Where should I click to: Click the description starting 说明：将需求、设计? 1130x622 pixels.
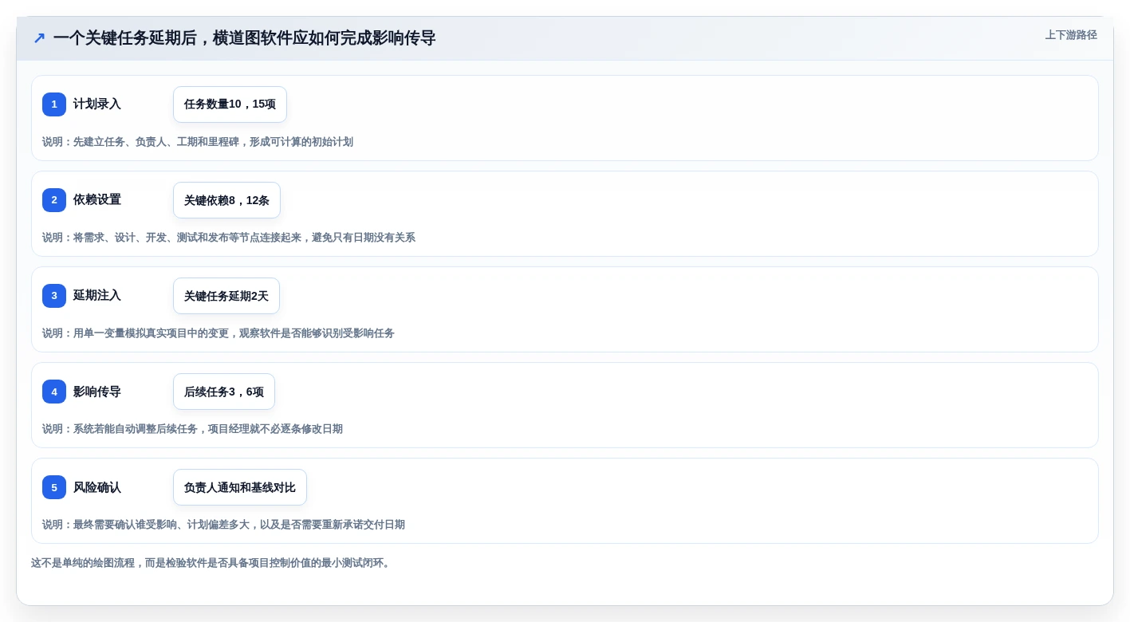click(x=229, y=238)
